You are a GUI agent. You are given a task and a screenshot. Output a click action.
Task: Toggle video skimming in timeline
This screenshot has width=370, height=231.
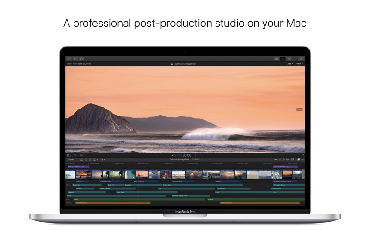(x=276, y=159)
